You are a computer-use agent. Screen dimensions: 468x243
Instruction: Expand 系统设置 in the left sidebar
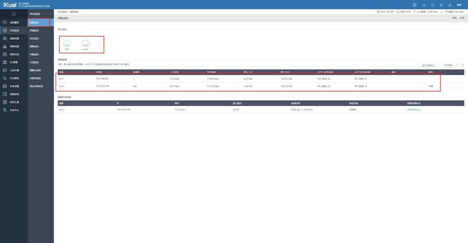coord(14,39)
